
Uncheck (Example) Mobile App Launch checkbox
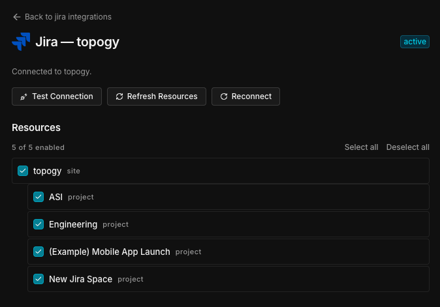pos(39,252)
